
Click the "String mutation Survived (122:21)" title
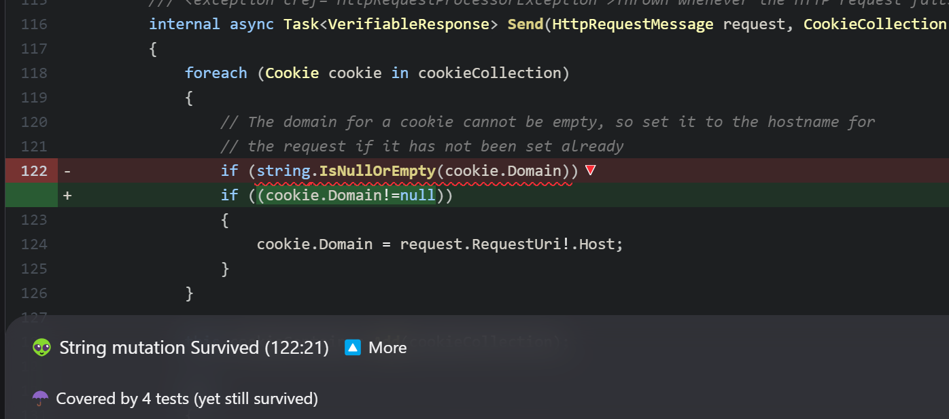tap(194, 348)
